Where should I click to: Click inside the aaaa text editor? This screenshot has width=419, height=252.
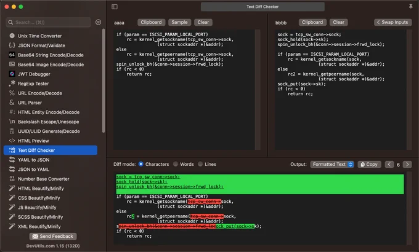[184, 90]
